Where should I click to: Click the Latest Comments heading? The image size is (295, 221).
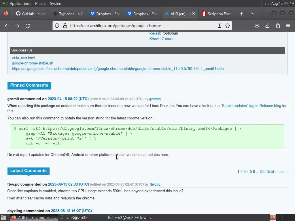[29, 171]
